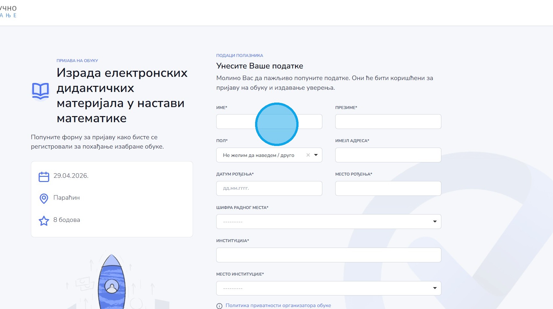Click the star icon beside 8 бодова

[x=44, y=221]
